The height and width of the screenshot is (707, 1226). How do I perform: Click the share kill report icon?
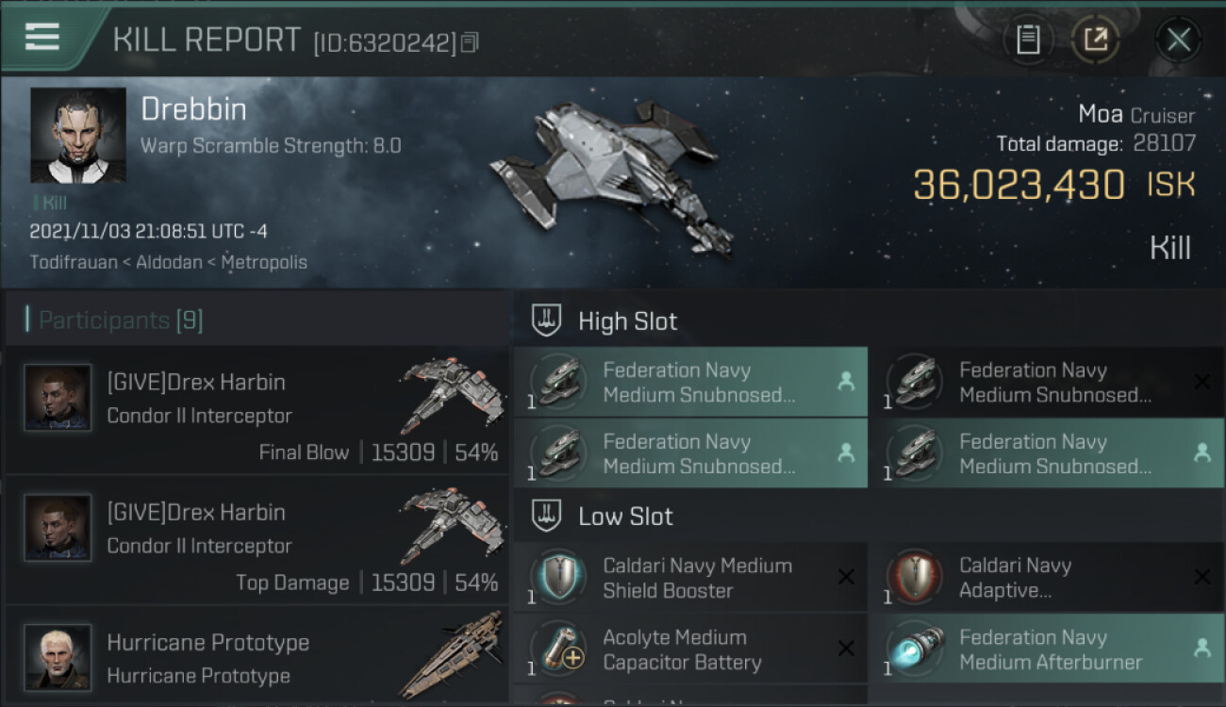[x=1096, y=40]
